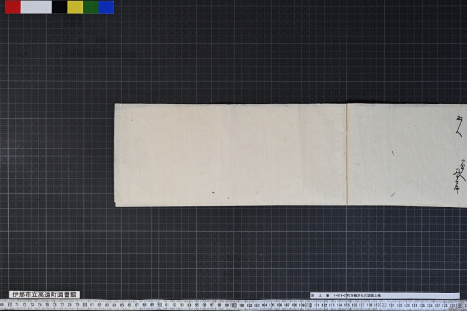Click the lower brush-written characters on the manuscript

458,176
